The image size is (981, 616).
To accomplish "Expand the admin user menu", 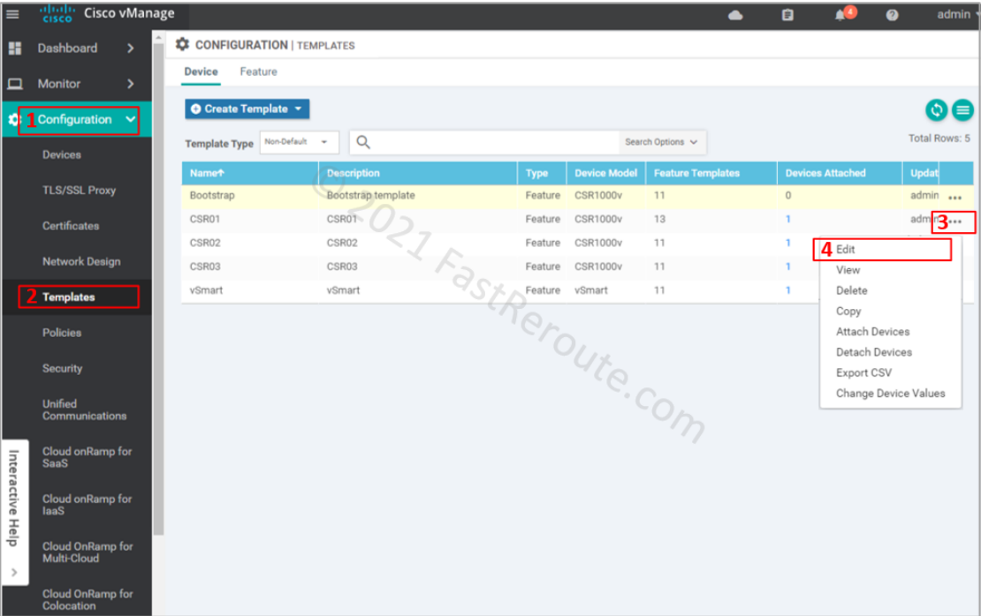I will (956, 13).
